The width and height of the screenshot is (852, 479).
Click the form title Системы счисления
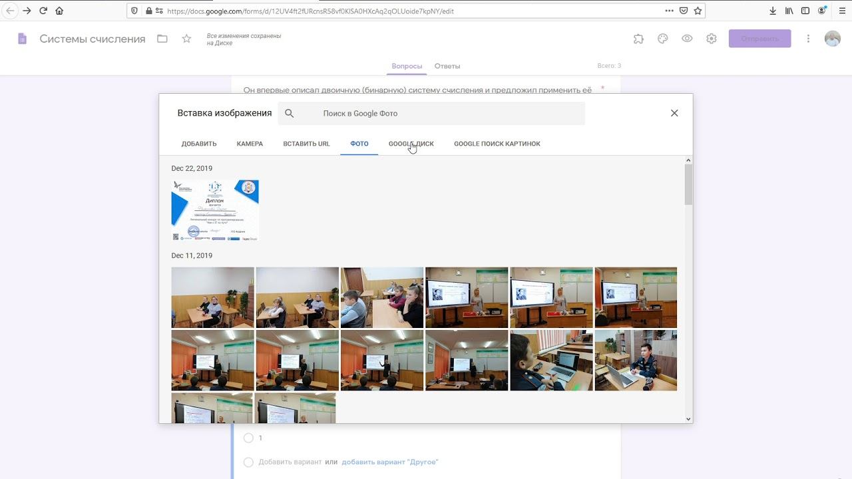pos(93,39)
